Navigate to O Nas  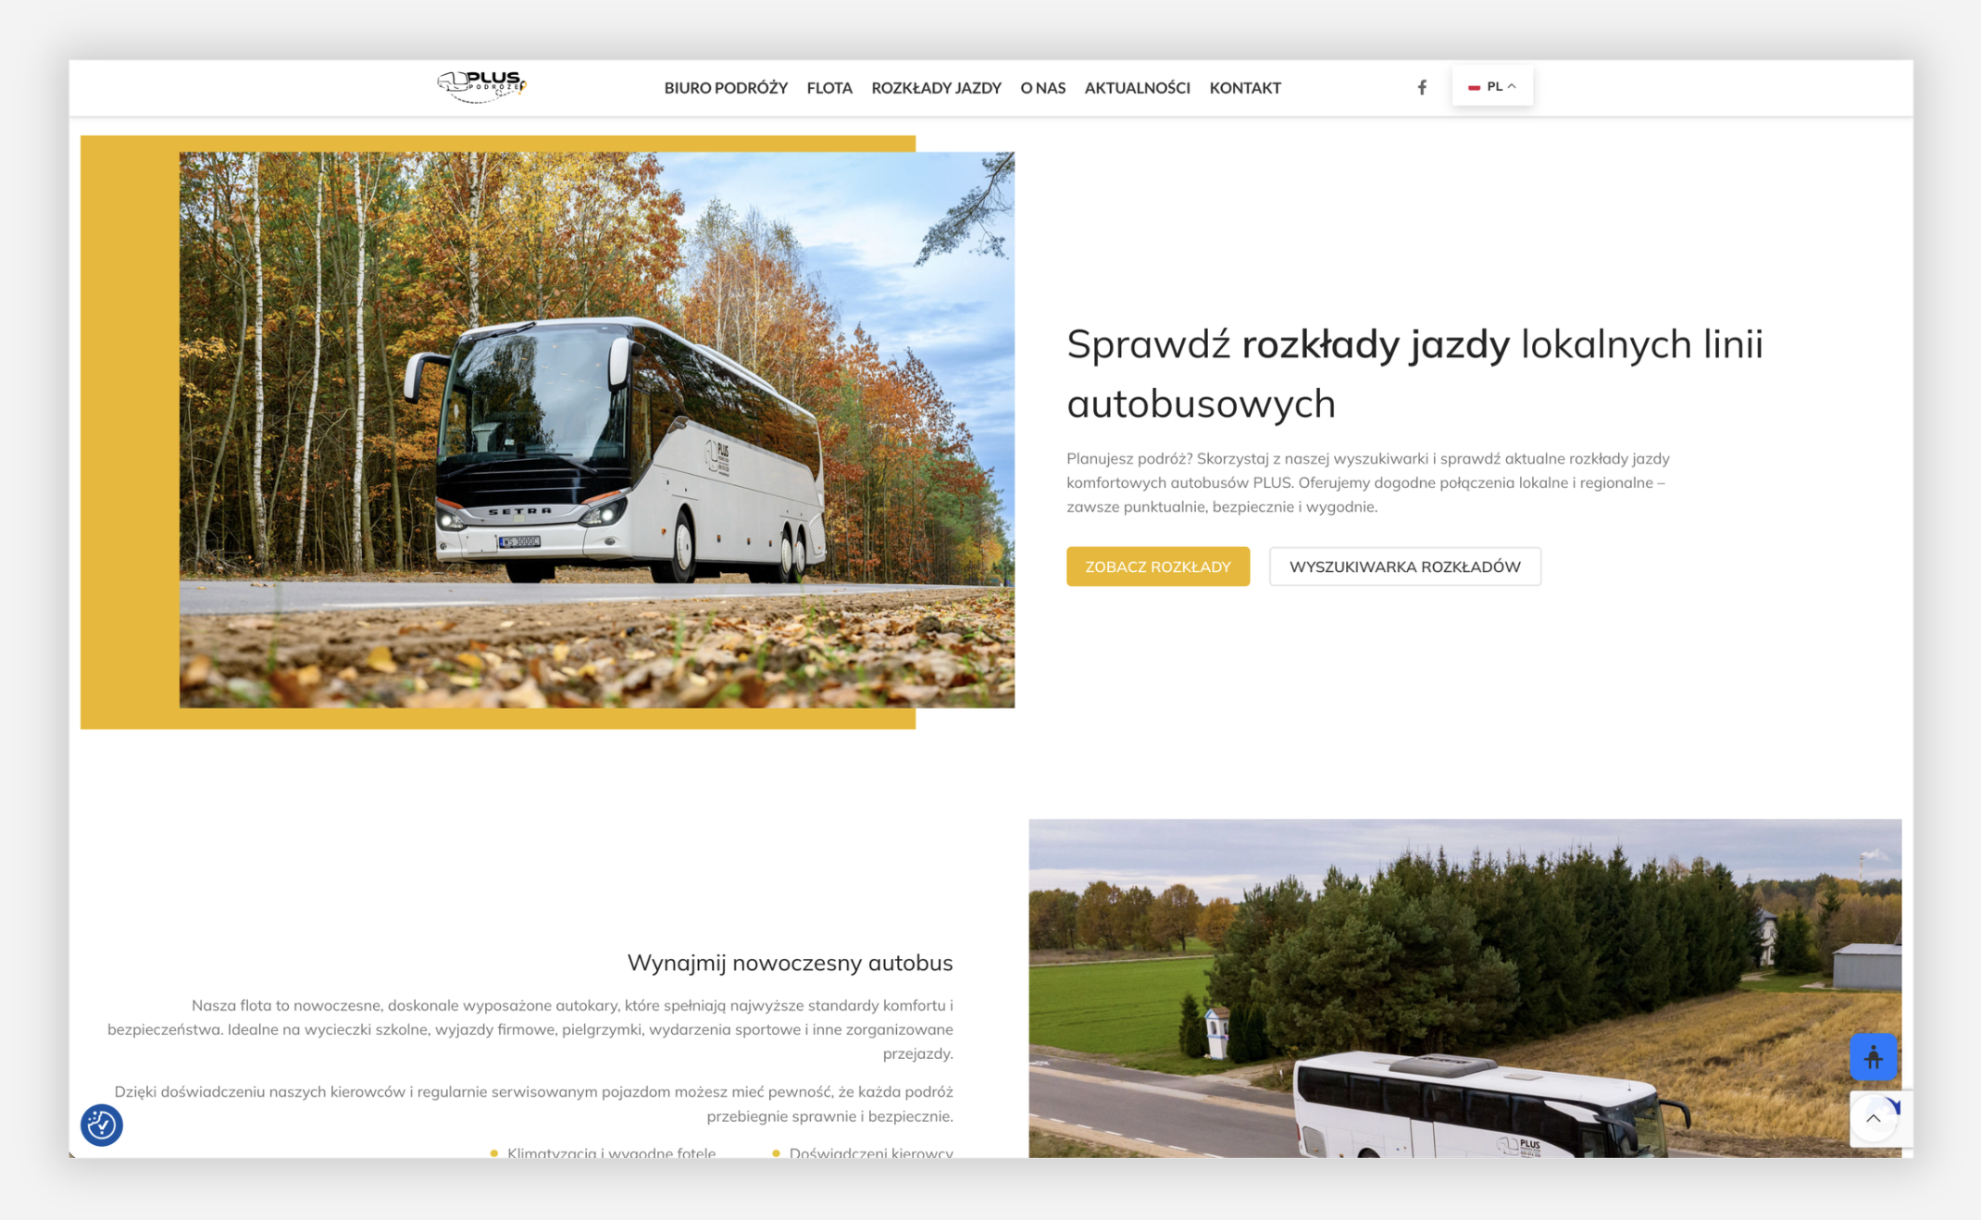(x=1042, y=88)
